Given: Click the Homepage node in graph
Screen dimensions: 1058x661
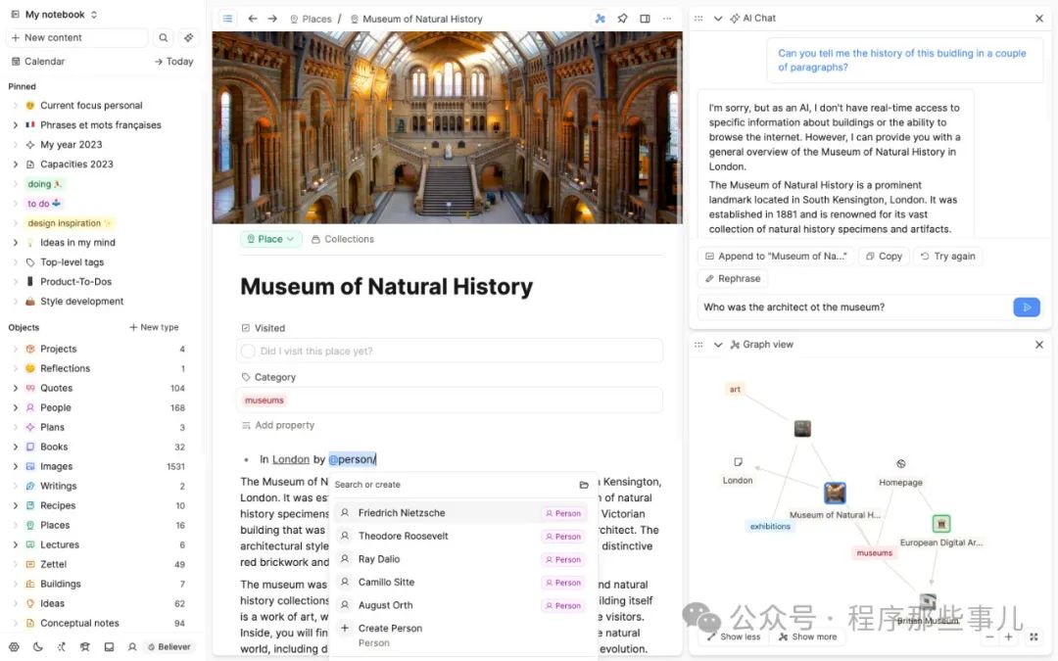Looking at the screenshot, I should point(901,464).
